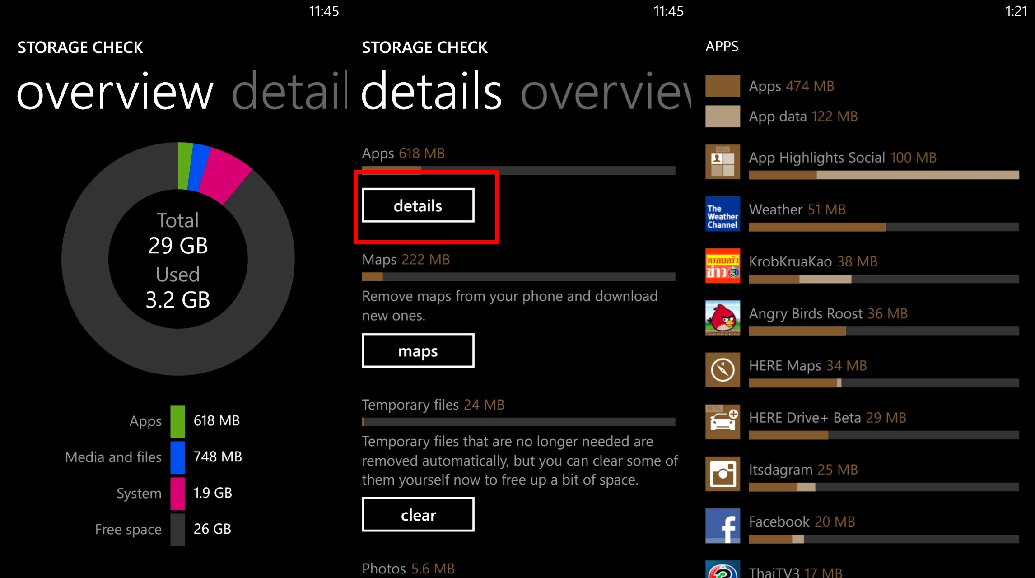Clear temporary files with clear button

pos(418,514)
